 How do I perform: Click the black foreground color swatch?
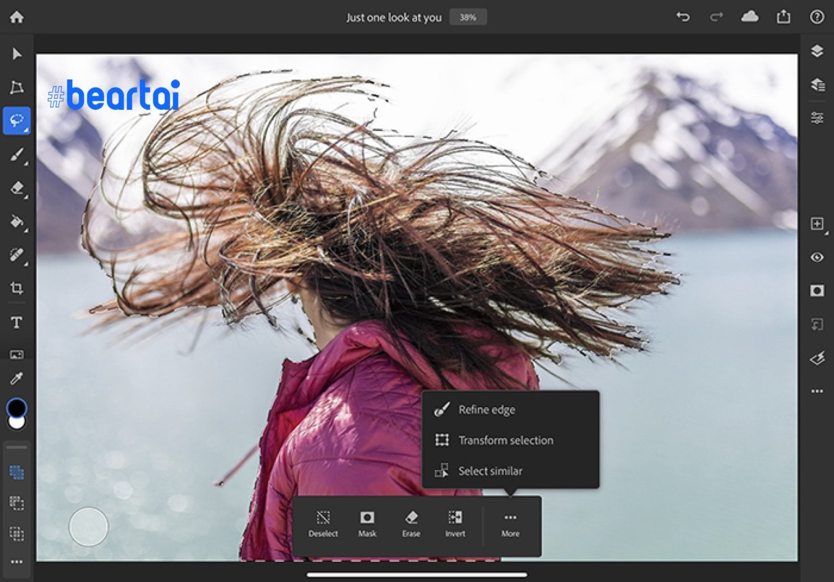pos(17,407)
